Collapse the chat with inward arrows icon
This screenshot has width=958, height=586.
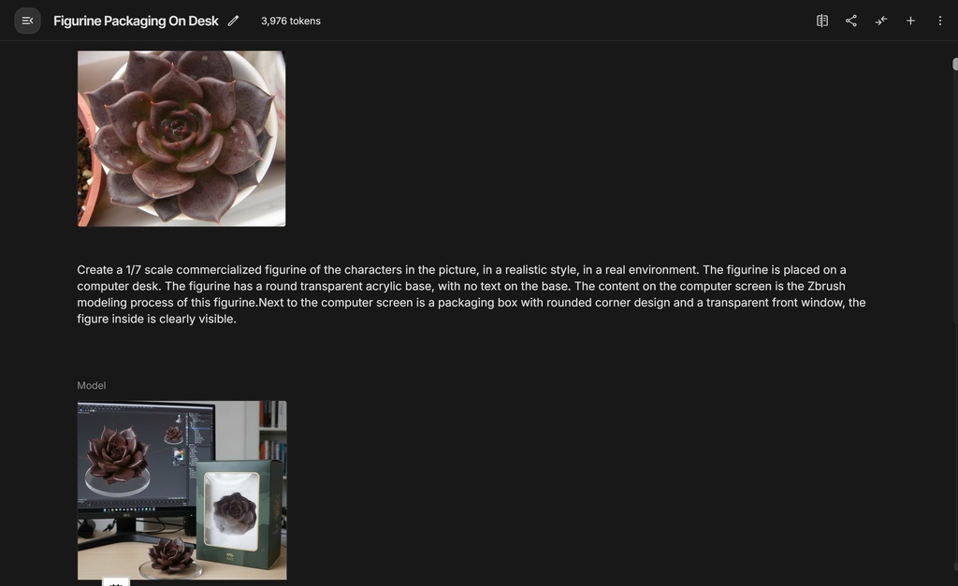[x=880, y=21]
